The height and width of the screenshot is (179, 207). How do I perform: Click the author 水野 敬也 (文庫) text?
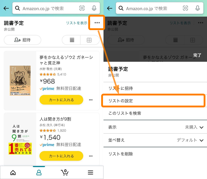coord(50,69)
